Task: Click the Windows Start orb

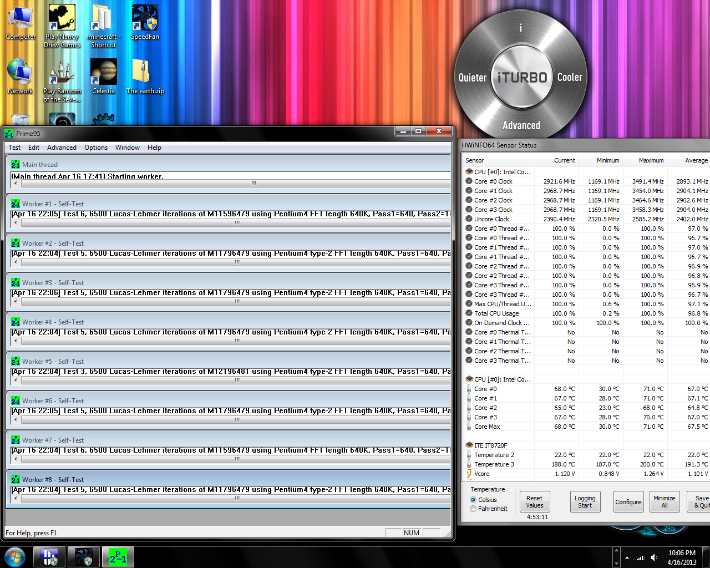Action: click(x=15, y=557)
